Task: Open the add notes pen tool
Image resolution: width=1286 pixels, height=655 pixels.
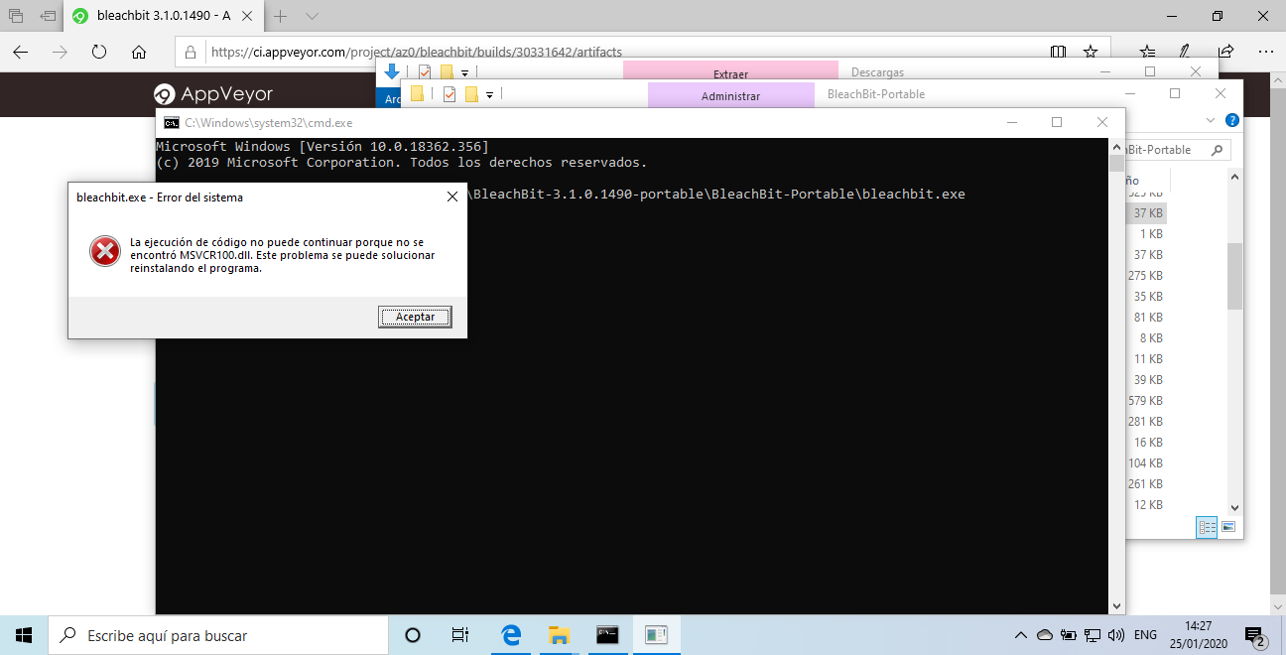Action: 1185,52
